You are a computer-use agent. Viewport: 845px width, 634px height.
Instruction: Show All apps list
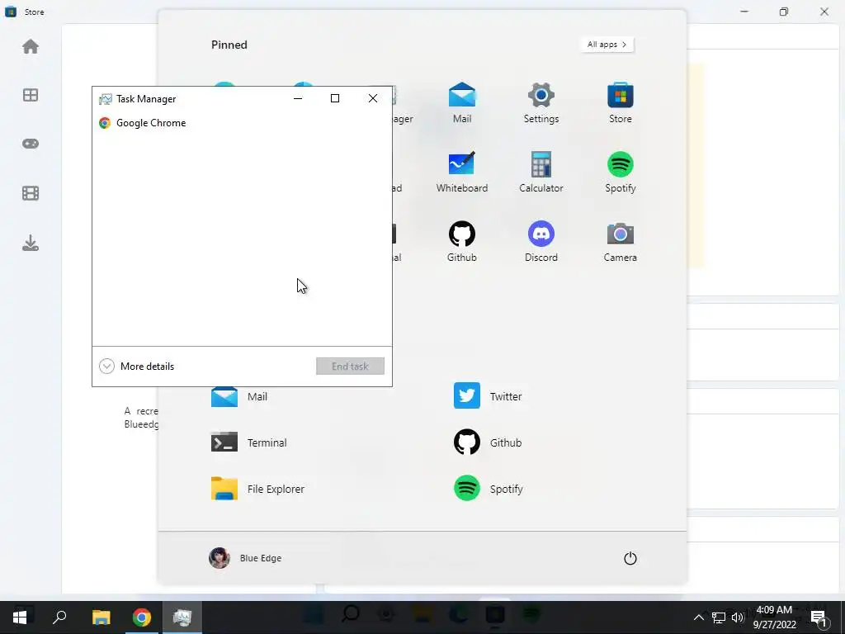[x=607, y=45]
